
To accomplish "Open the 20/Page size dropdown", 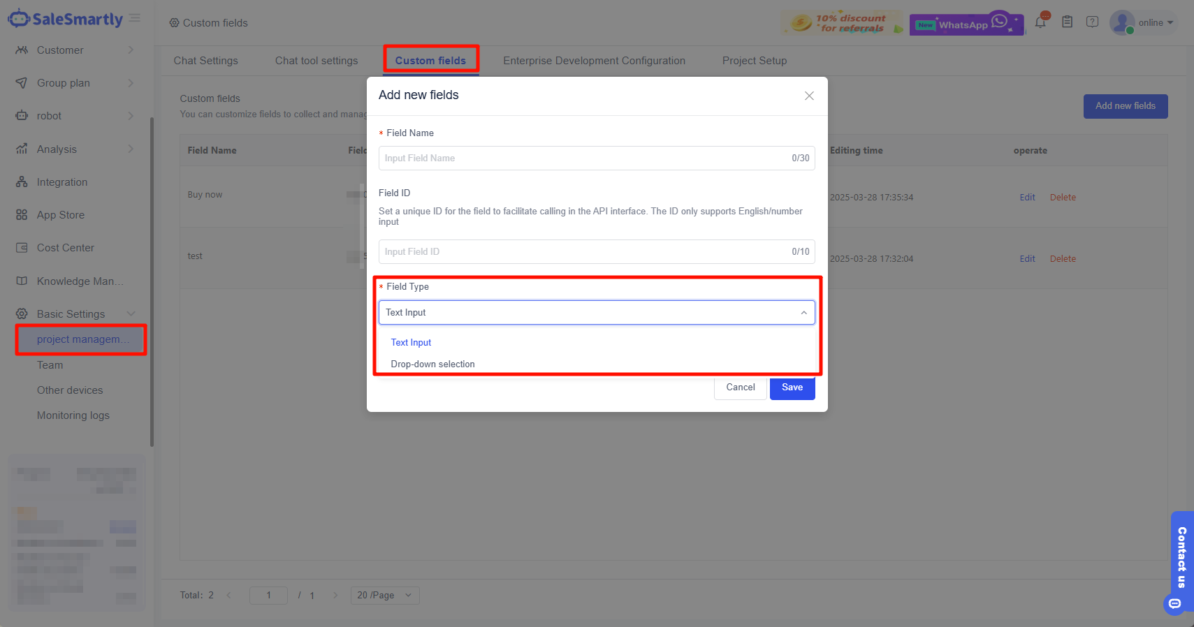I will (385, 596).
